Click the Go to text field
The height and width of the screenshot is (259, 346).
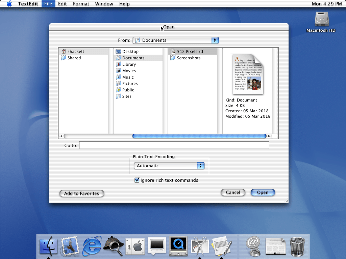coord(174,145)
